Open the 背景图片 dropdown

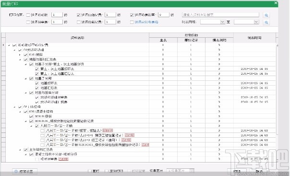click(x=192, y=171)
